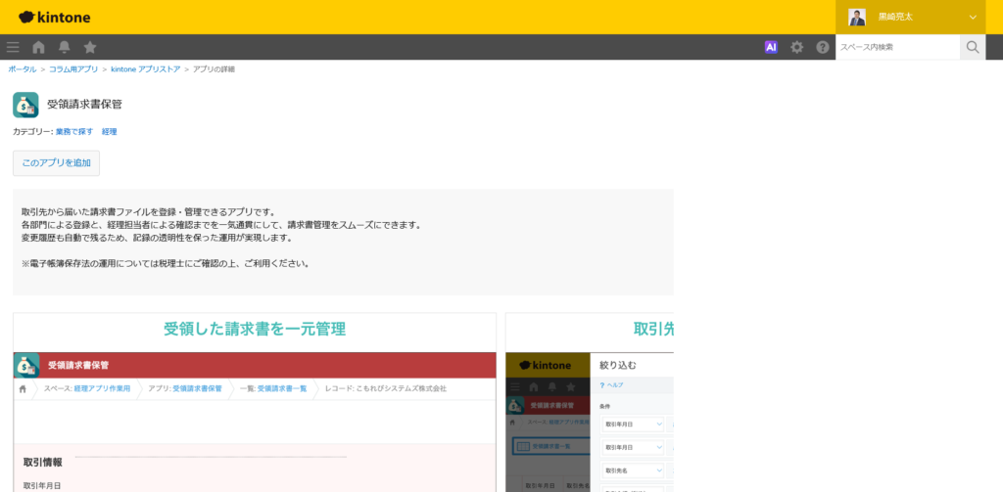Click the 受領請求書保管 app title
The image size is (1003, 492).
point(84,105)
